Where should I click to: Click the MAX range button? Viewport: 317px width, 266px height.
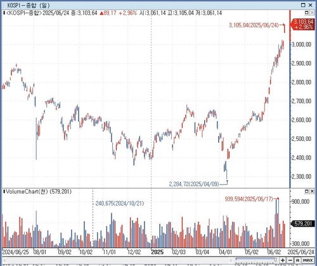click(308, 260)
